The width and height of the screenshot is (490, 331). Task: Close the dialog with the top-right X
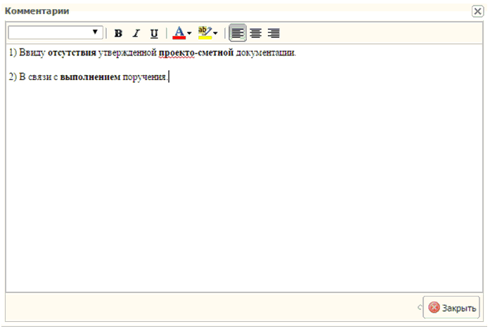pos(477,11)
